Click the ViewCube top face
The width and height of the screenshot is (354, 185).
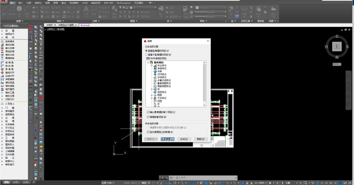pyautogui.click(x=337, y=47)
